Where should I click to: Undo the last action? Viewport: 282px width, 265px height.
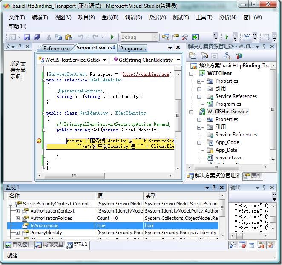[81, 37]
